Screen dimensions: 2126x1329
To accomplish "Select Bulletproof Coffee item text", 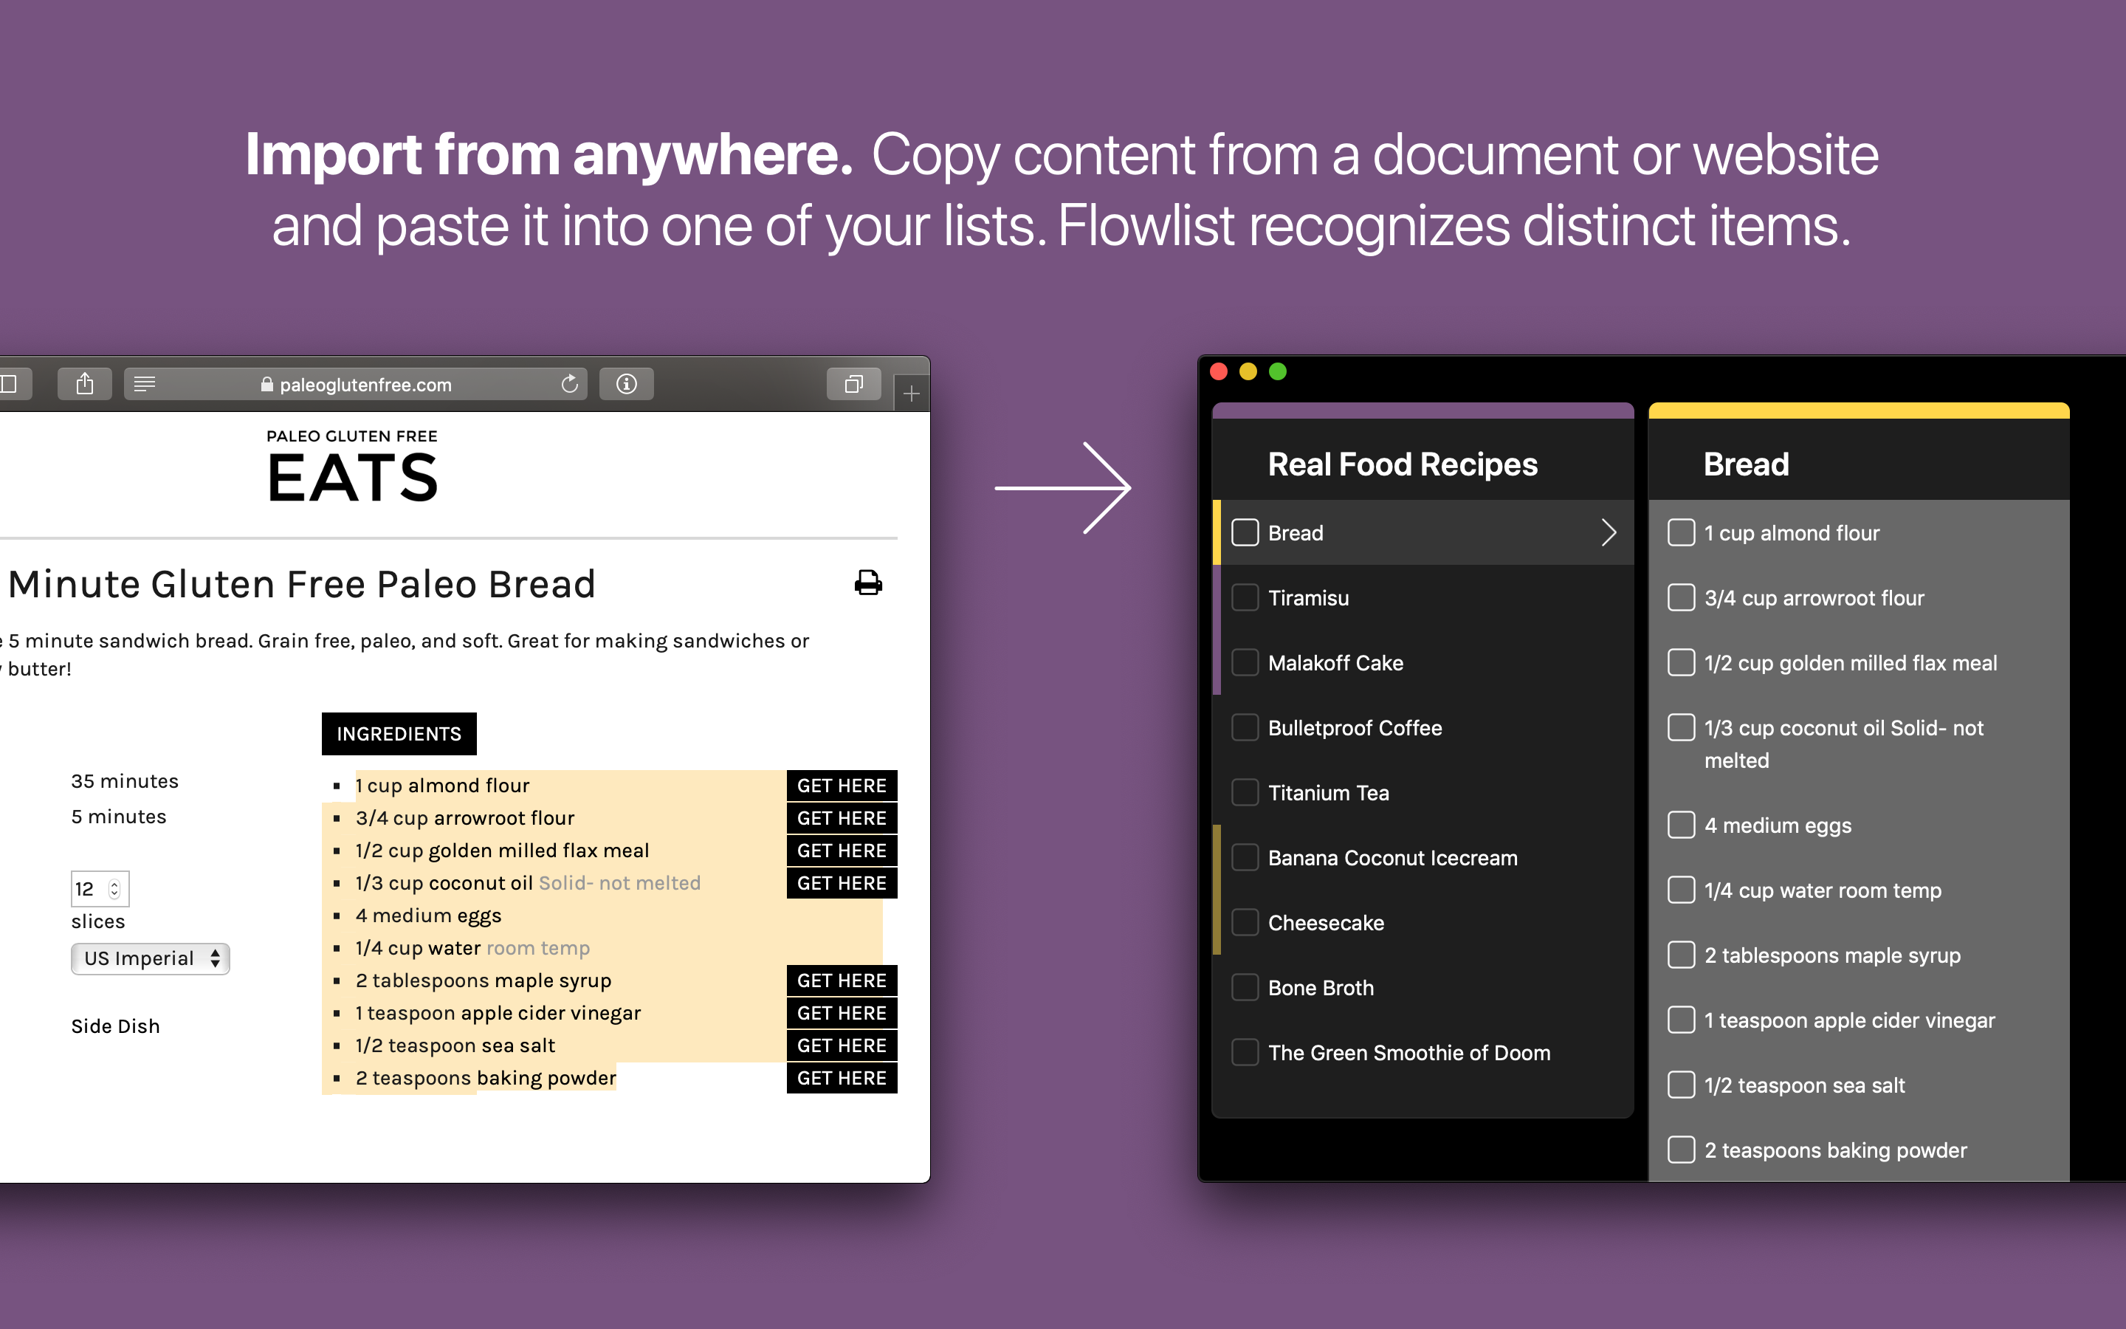I will (x=1355, y=728).
